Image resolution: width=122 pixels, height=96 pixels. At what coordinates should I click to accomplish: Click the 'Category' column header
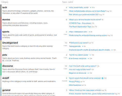click(5, 2)
